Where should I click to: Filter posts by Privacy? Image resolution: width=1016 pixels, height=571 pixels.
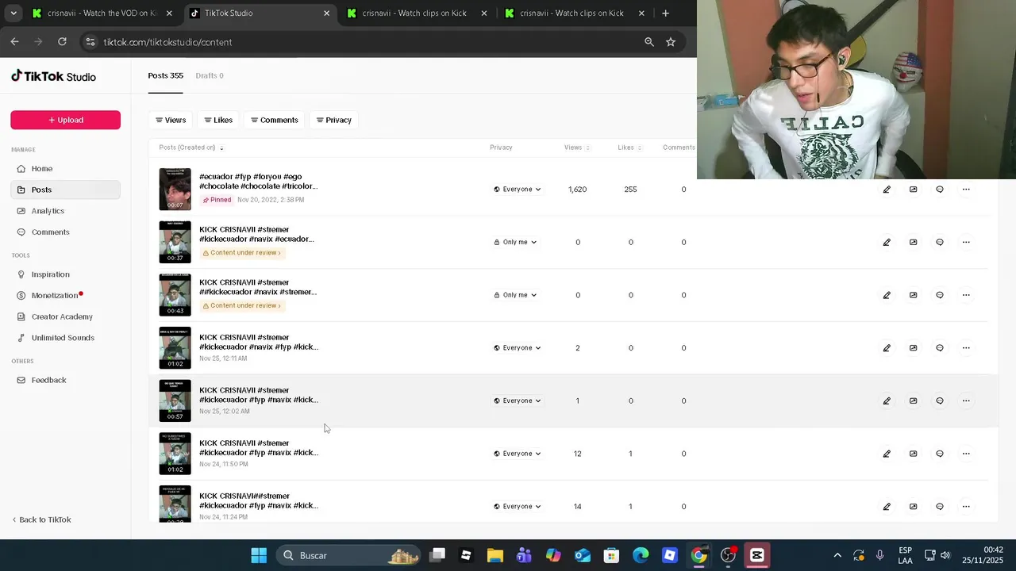tap(334, 120)
